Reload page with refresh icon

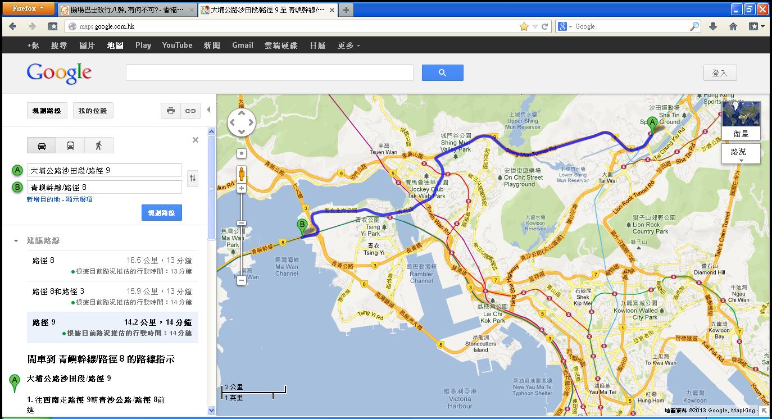pos(544,26)
